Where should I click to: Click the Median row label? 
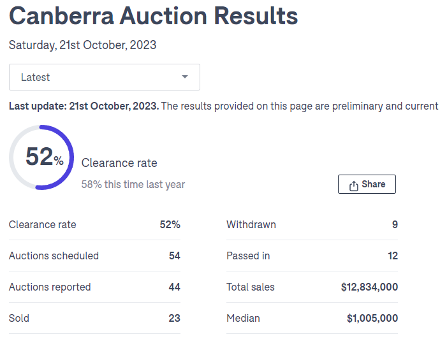coord(243,318)
